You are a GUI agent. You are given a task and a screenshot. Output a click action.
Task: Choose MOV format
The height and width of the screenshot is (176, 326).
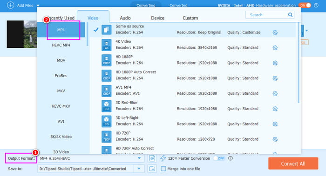[x=61, y=60]
